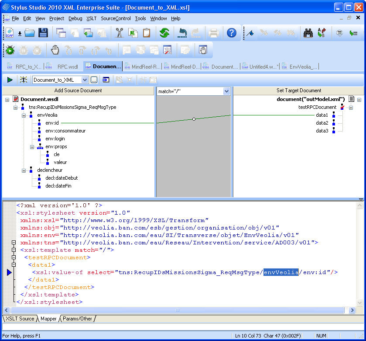Screen dimensions: 366x341
Task: Collapse the env:props tree node
Action: pyautogui.click(x=32, y=147)
